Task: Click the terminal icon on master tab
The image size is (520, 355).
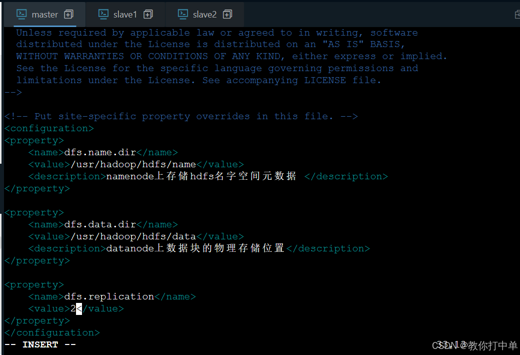Action: click(x=21, y=15)
